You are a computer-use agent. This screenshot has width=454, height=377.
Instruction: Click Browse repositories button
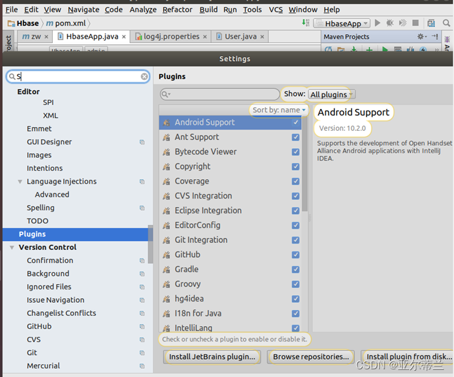310,357
